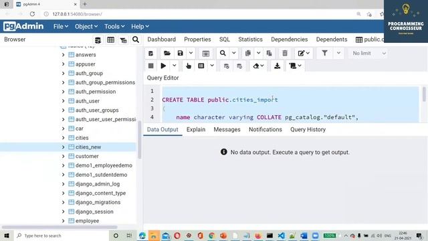The width and height of the screenshot is (428, 241).
Task: Switch to the SQL tab
Action: pyautogui.click(x=225, y=39)
